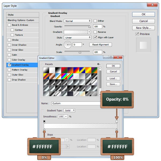Click the gradient Name text field

tap(75, 103)
